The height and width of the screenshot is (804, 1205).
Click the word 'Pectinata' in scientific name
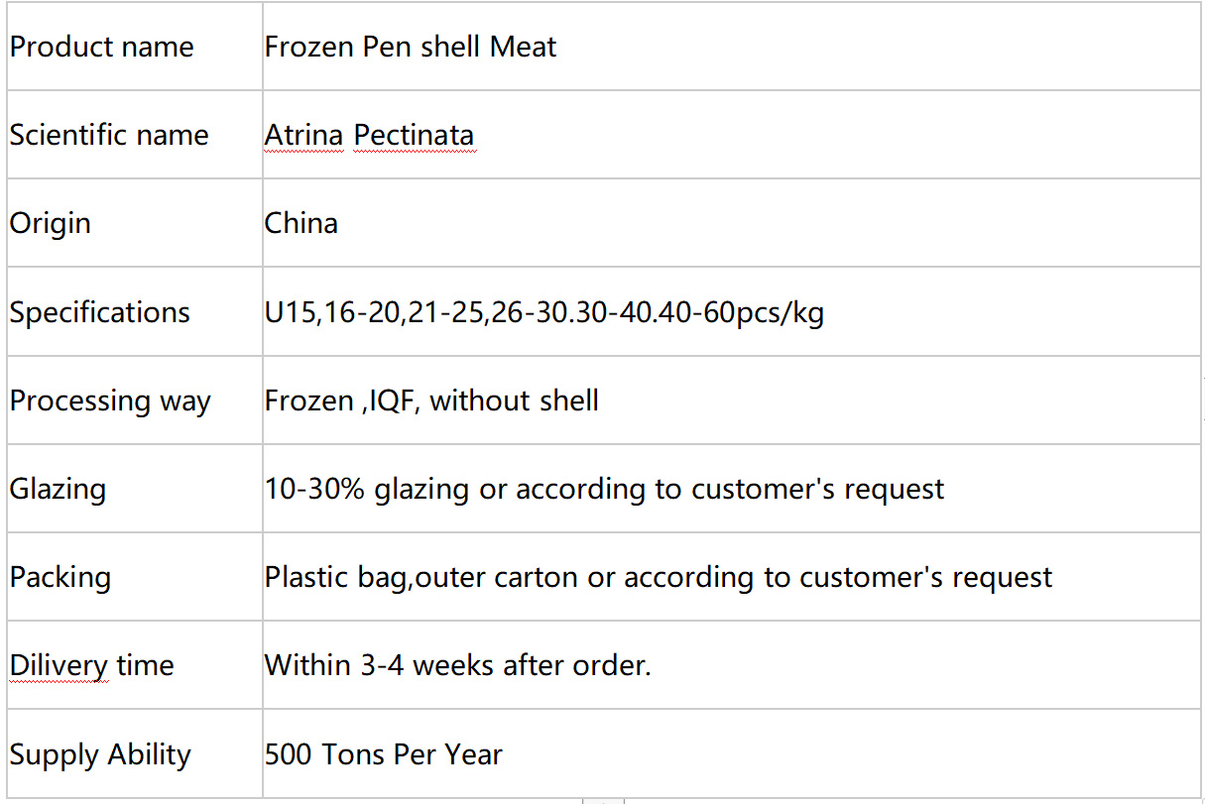pos(415,135)
